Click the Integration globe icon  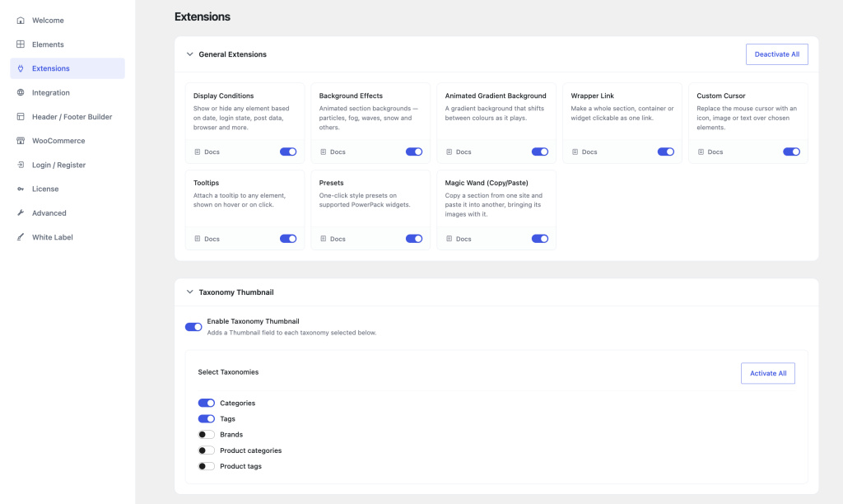[21, 92]
